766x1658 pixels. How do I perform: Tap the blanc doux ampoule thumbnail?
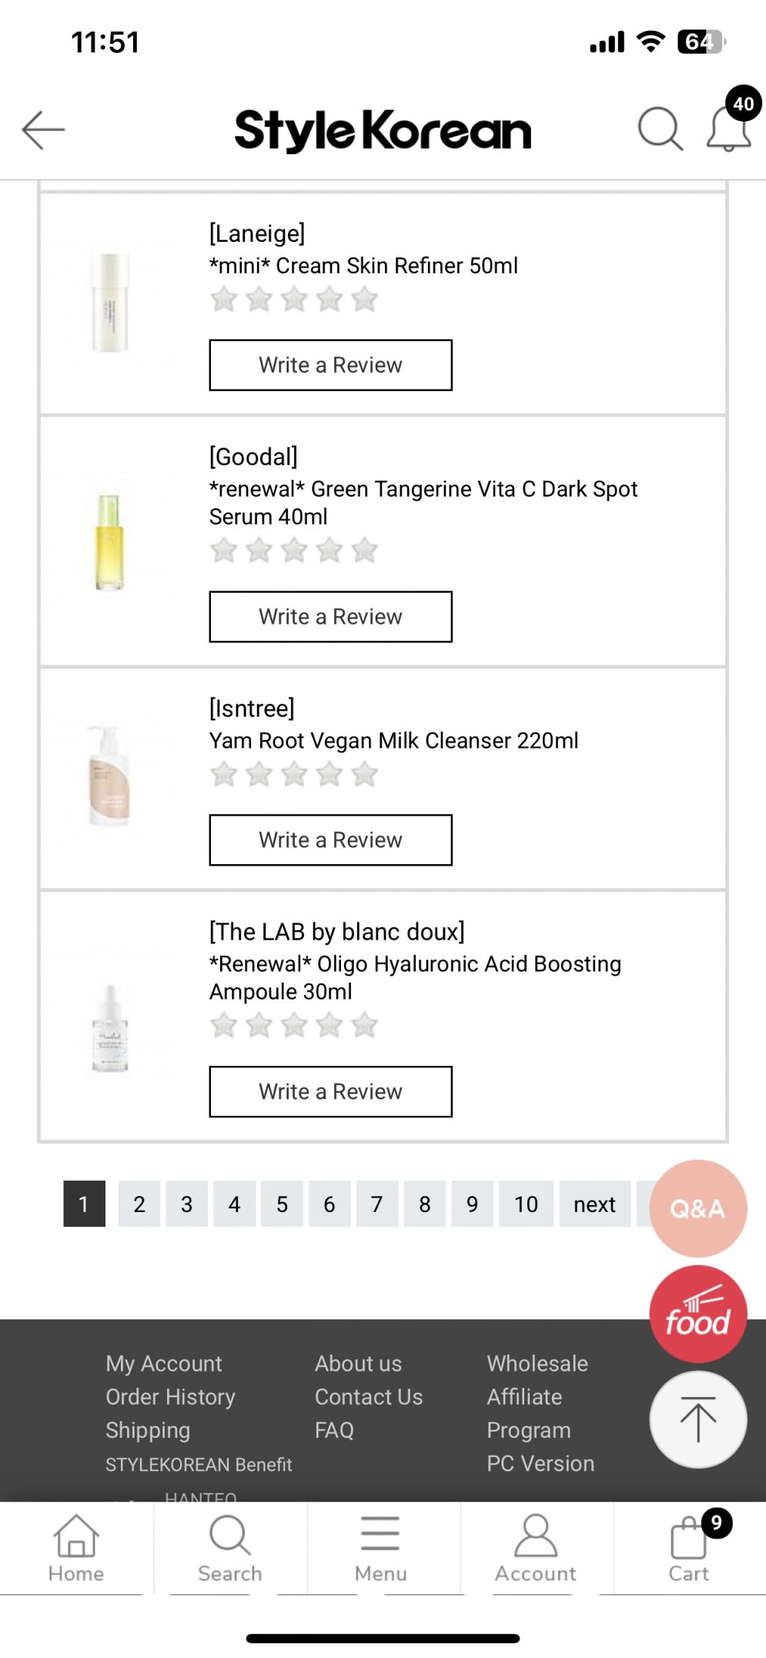(x=110, y=1028)
